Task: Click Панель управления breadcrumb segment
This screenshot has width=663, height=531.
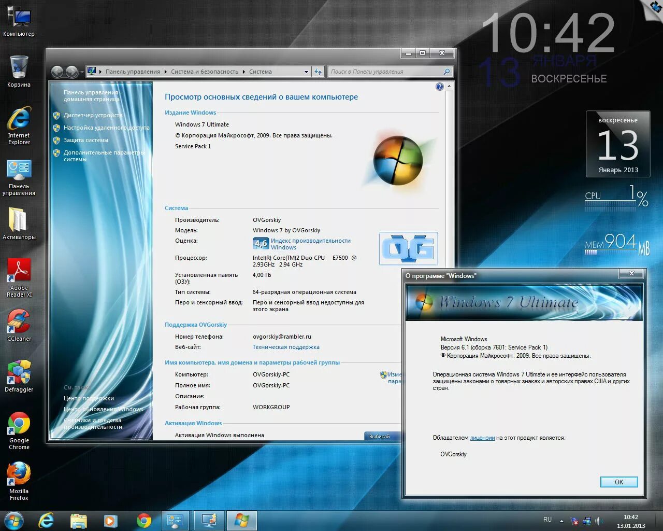Action: (x=133, y=72)
